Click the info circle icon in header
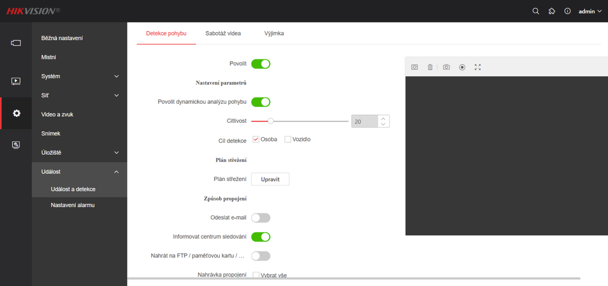The width and height of the screenshot is (608, 286). tap(568, 11)
